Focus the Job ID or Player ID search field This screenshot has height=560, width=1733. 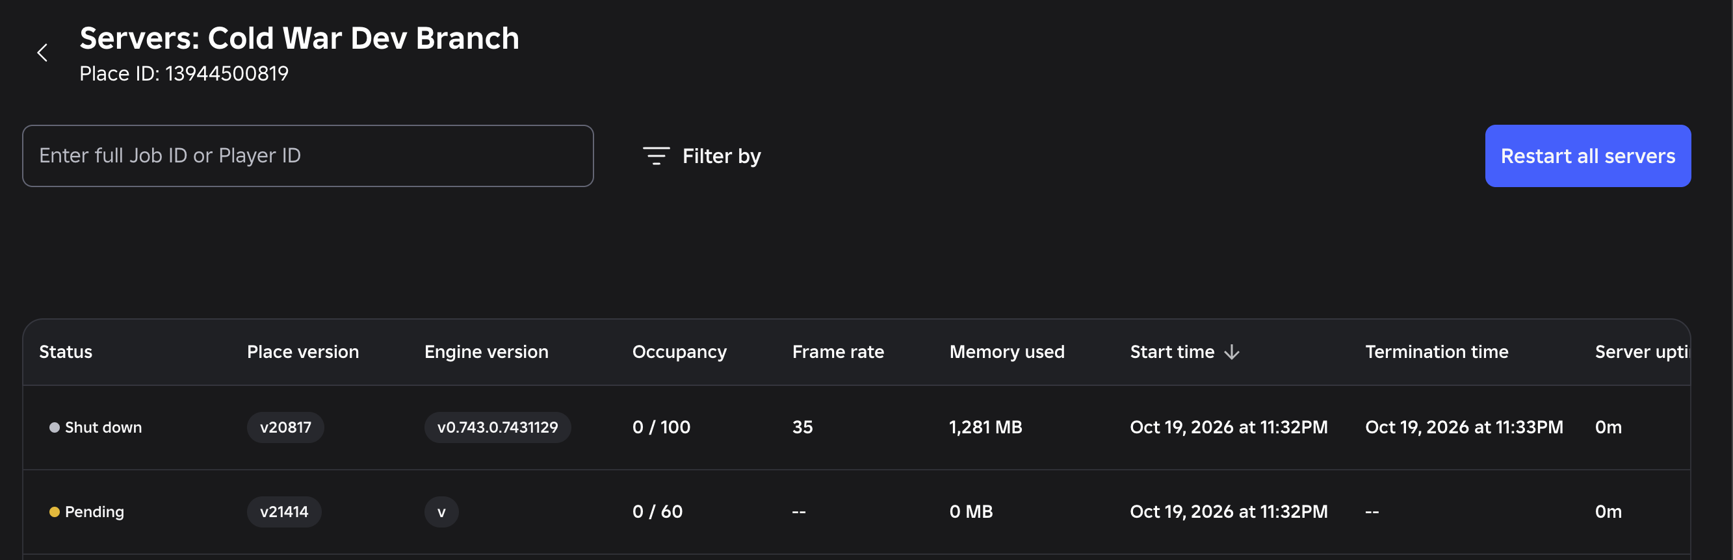pyautogui.click(x=308, y=156)
